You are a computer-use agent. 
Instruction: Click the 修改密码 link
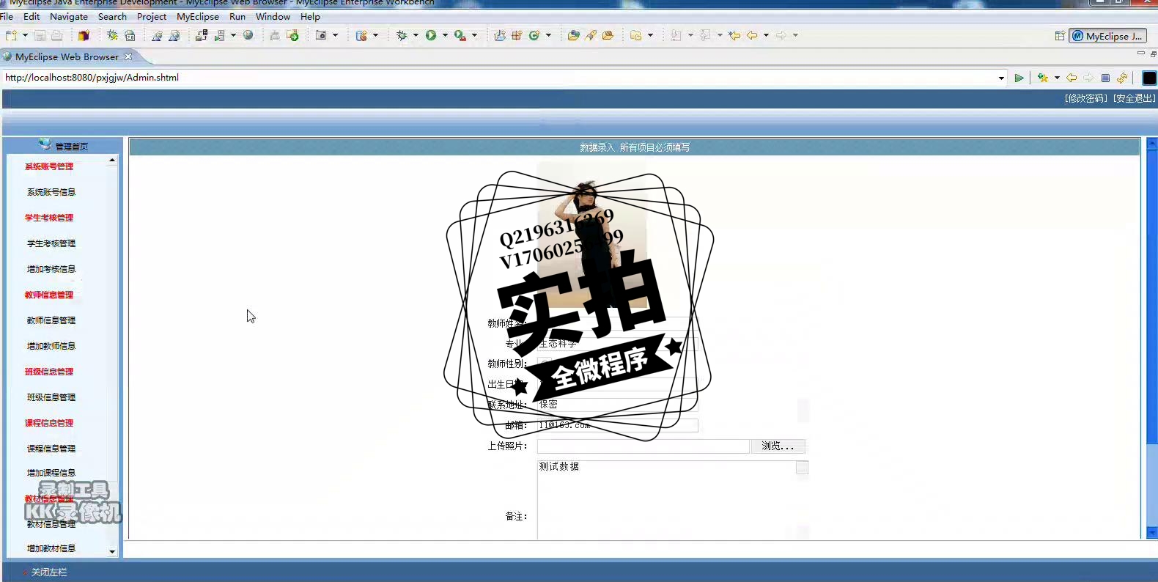point(1086,98)
